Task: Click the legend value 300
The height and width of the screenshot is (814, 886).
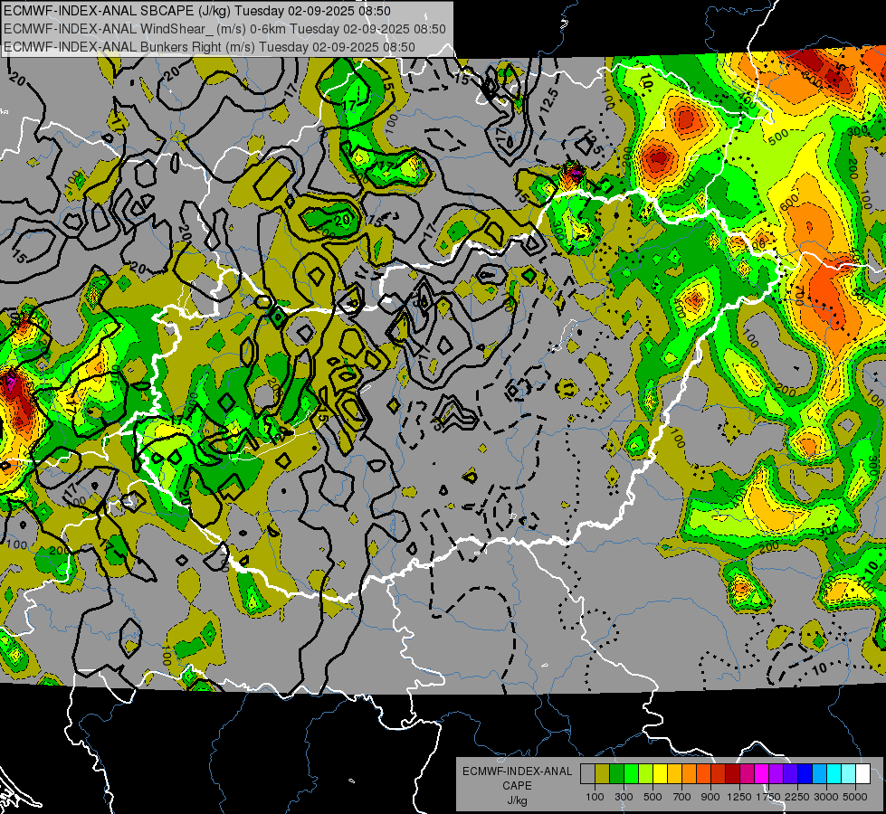Action: pos(624,797)
